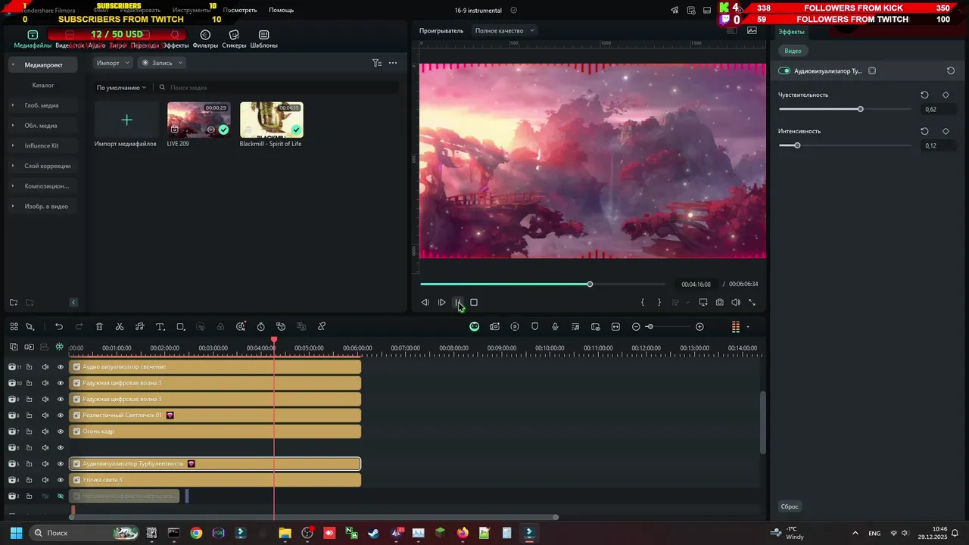Open the Импорт dropdown

[113, 63]
